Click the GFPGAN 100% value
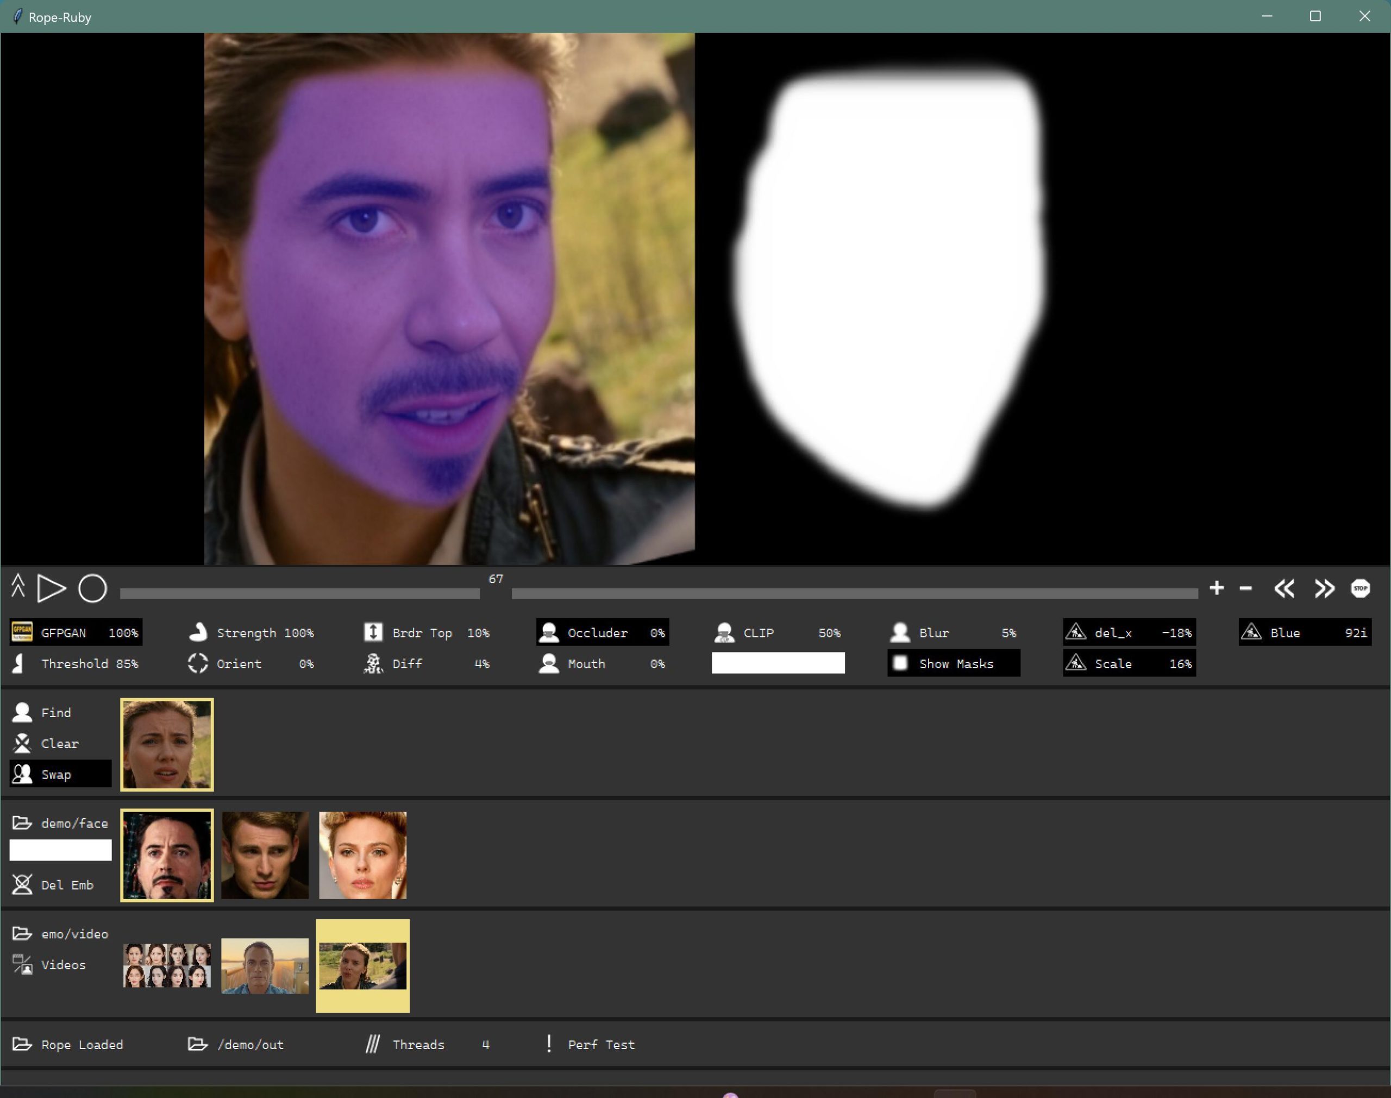 [123, 633]
